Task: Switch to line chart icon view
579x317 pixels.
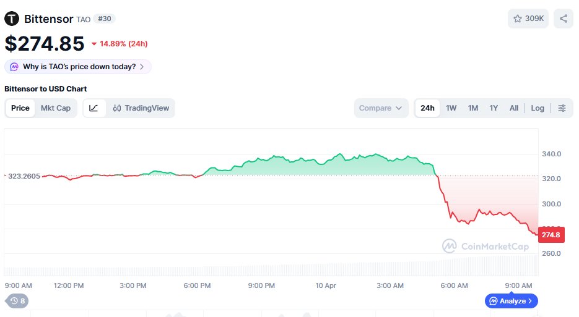Action: coord(94,108)
